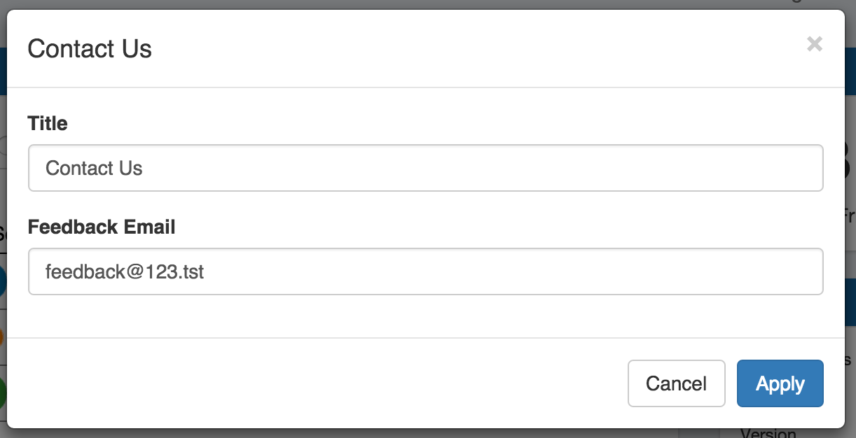Click the blue circle icon behind dialog
The image size is (856, 438).
point(2,281)
